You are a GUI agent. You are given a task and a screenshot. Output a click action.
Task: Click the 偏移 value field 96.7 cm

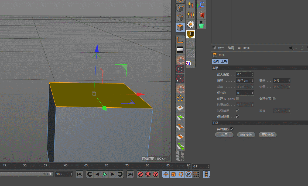coord(244,81)
